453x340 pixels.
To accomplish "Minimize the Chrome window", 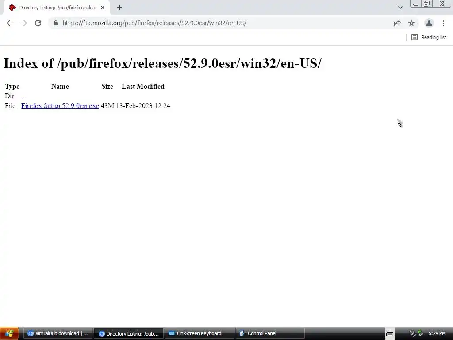I will 416,4.
